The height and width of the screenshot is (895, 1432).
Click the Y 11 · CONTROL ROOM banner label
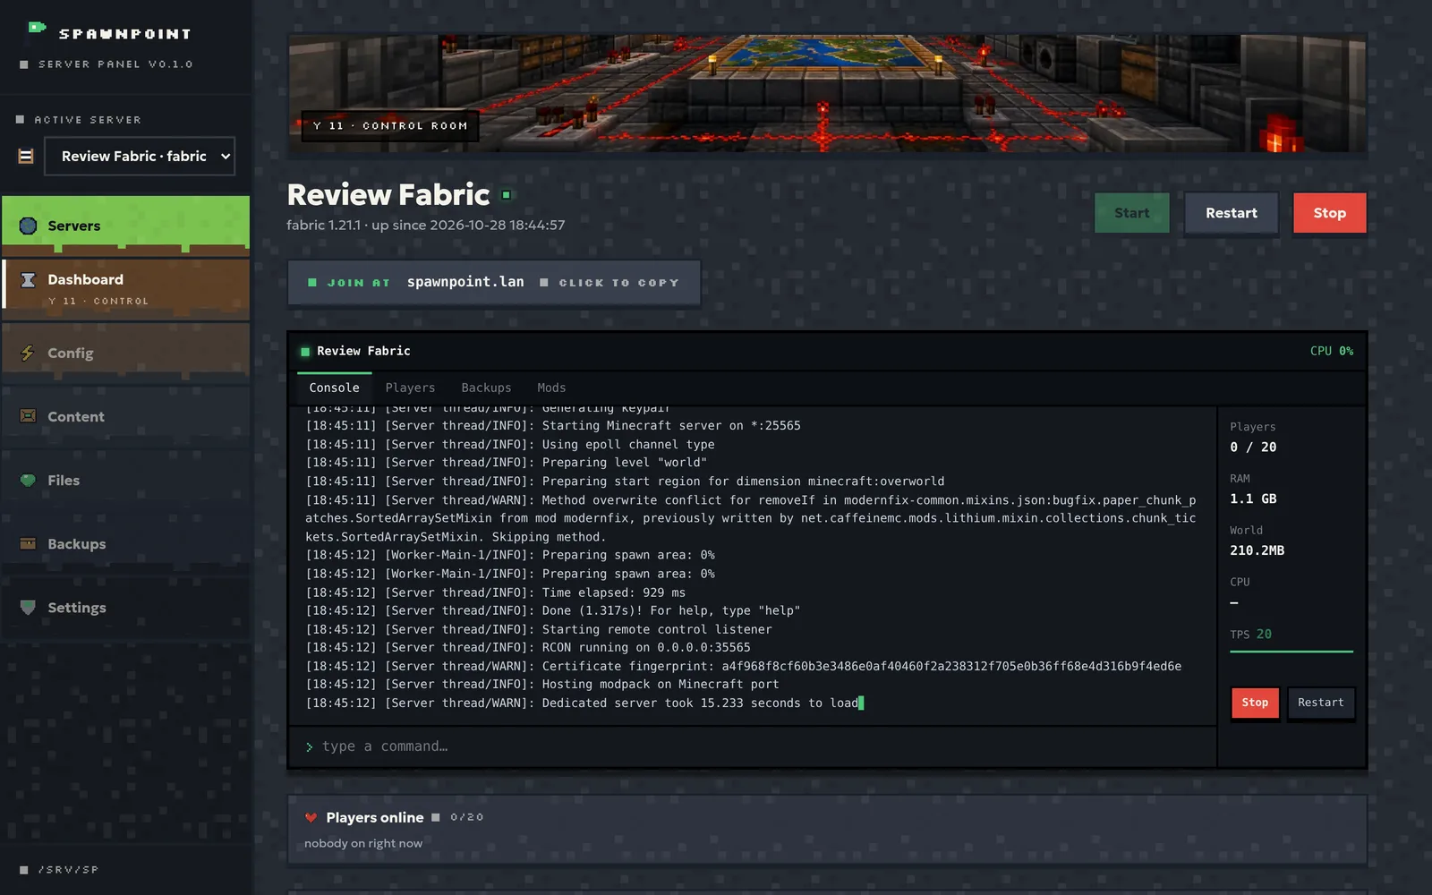(x=390, y=126)
